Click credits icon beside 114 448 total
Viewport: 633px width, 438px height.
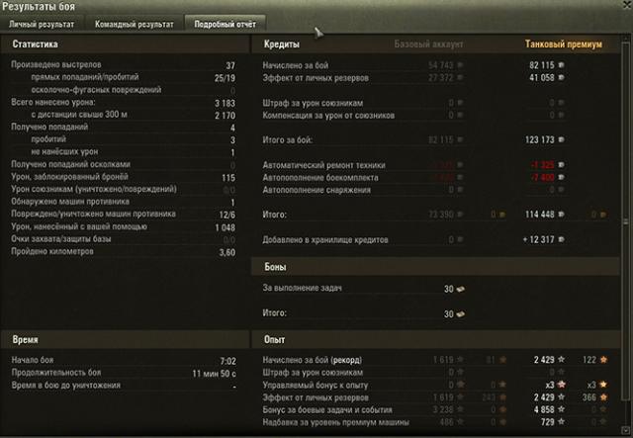(561, 215)
